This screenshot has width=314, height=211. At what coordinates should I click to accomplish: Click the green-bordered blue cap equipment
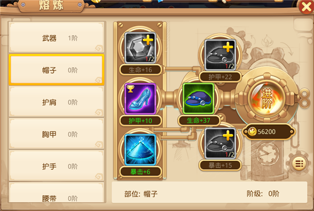(x=198, y=98)
